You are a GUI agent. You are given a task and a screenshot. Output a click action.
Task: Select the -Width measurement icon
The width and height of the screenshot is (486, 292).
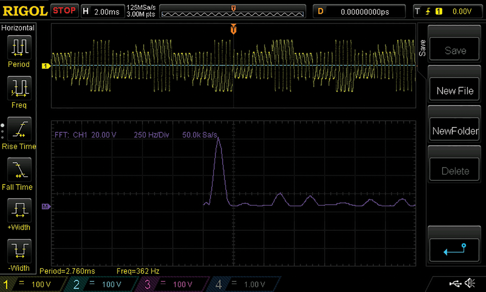tap(19, 251)
